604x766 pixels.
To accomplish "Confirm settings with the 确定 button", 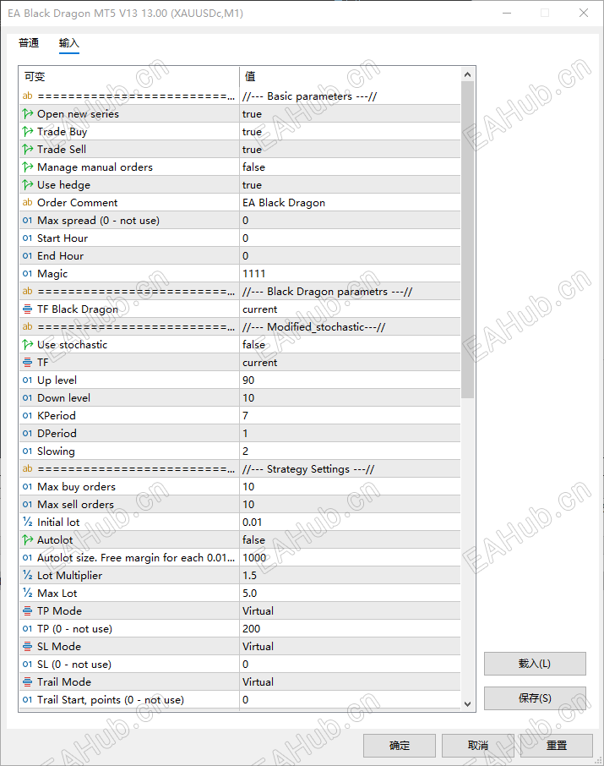I will click(399, 746).
